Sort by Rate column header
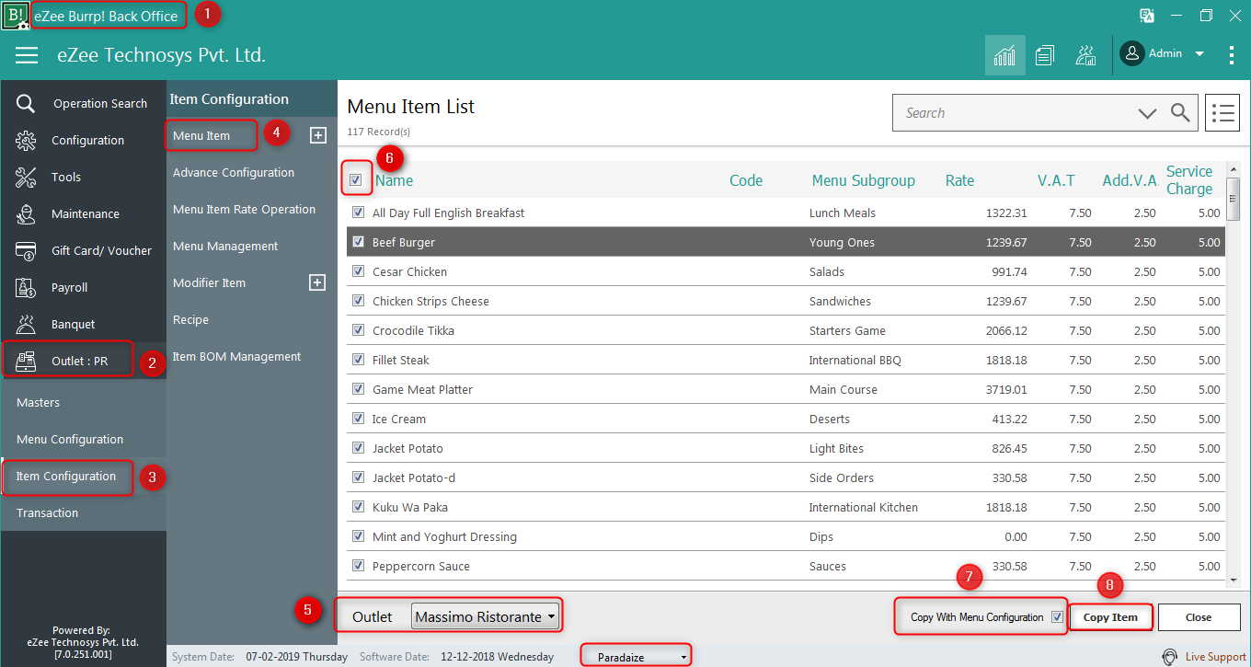Image resolution: width=1251 pixels, height=667 pixels. point(959,180)
